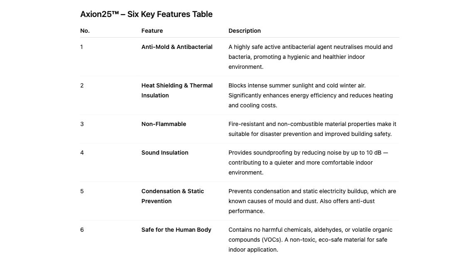This screenshot has height=262, width=462.
Task: Click the Axion25 Six Key Features Table heading
Action: (x=146, y=14)
